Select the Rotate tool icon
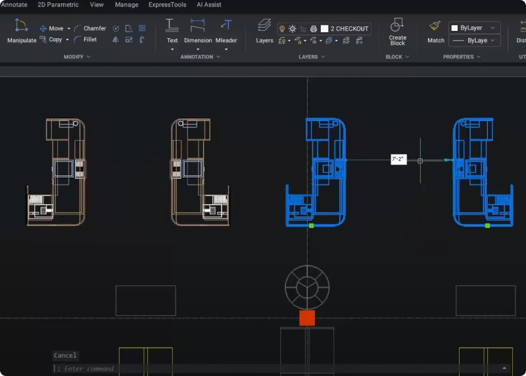Screen dimensions: 526x376 [x=116, y=28]
